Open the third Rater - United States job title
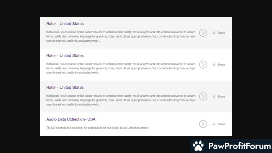 (x=65, y=88)
